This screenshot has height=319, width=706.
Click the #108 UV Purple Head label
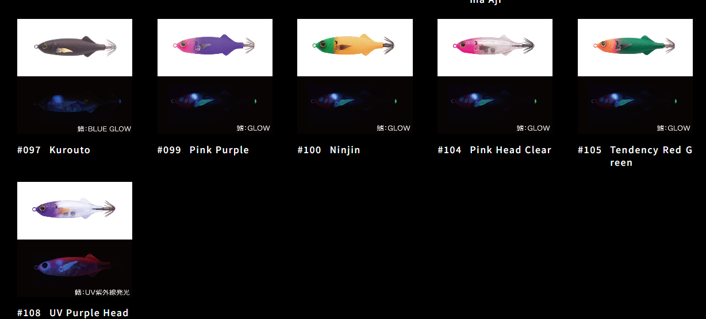73,313
